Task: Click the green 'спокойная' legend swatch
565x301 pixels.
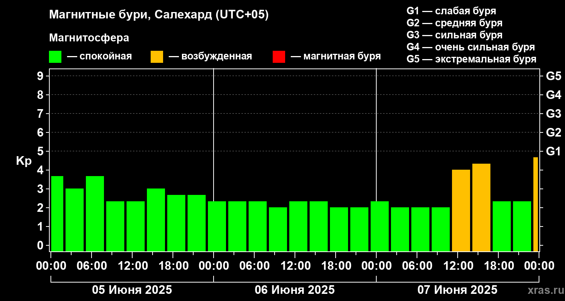Action: coord(55,57)
